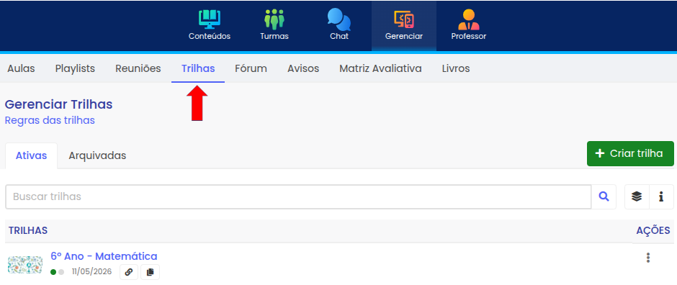The height and width of the screenshot is (285, 677).
Task: Go to the Matriz Avaliativa menu
Action: 380,68
